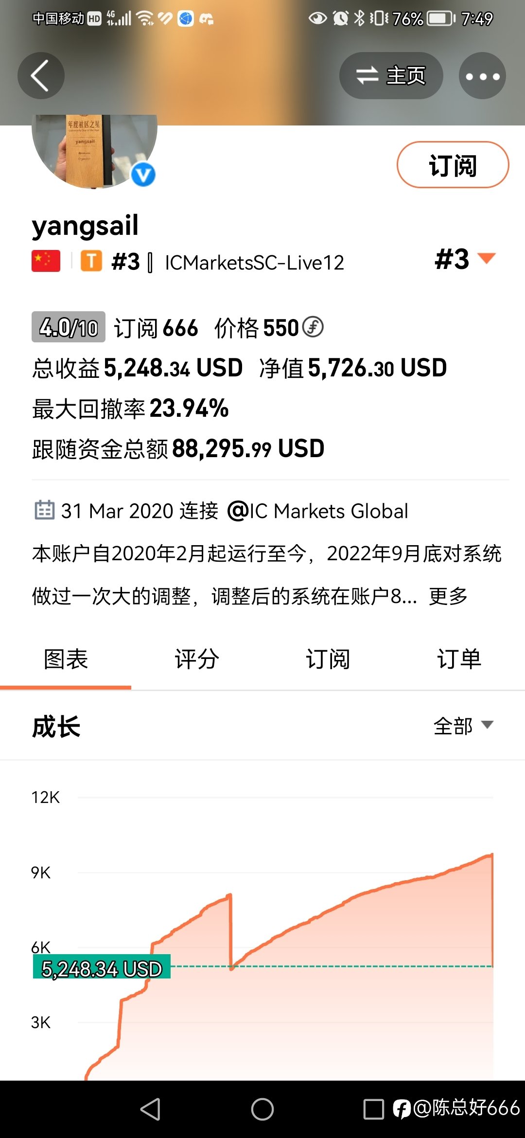525x1138 pixels.
Task: Tap the China flag icon
Action: click(46, 261)
